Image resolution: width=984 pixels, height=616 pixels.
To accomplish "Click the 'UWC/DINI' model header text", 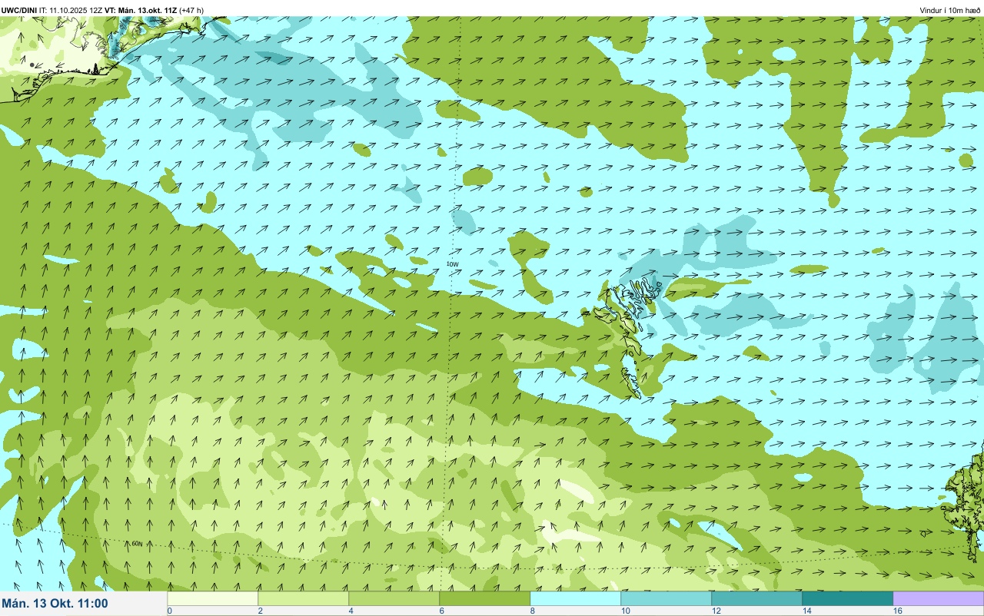I will [x=19, y=11].
